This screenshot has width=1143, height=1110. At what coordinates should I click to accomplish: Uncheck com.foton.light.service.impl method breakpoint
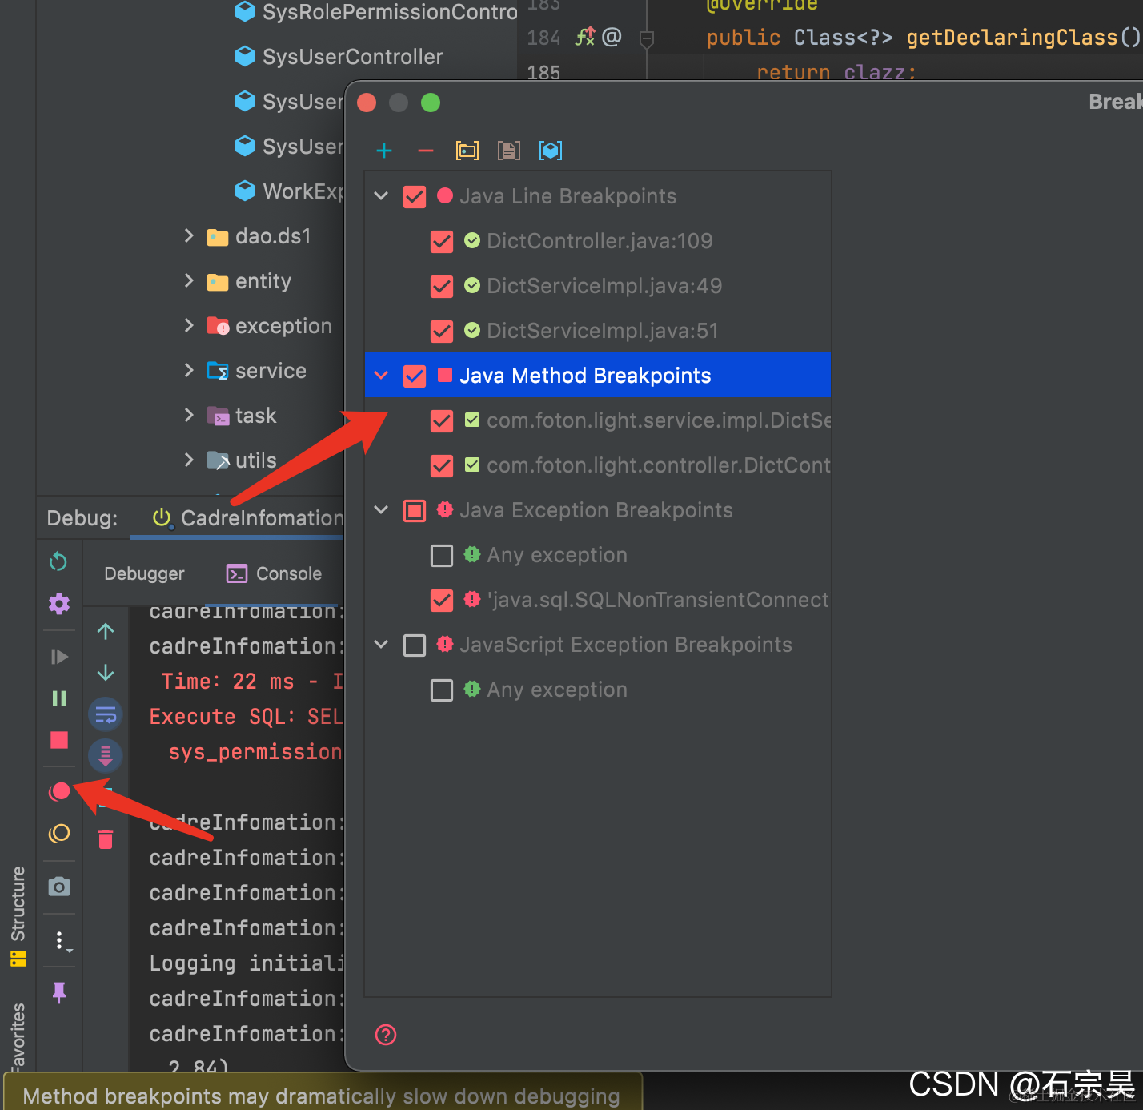tap(442, 420)
